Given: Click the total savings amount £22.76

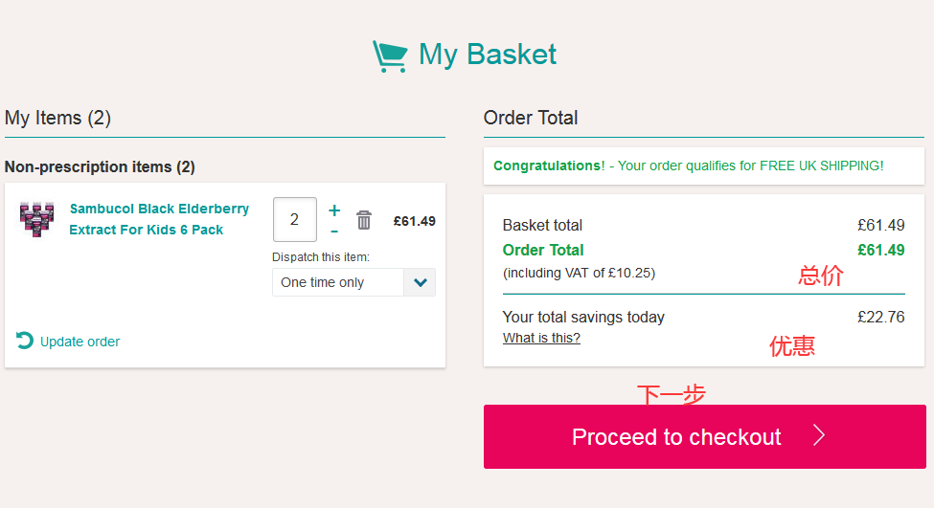Looking at the screenshot, I should tap(880, 317).
